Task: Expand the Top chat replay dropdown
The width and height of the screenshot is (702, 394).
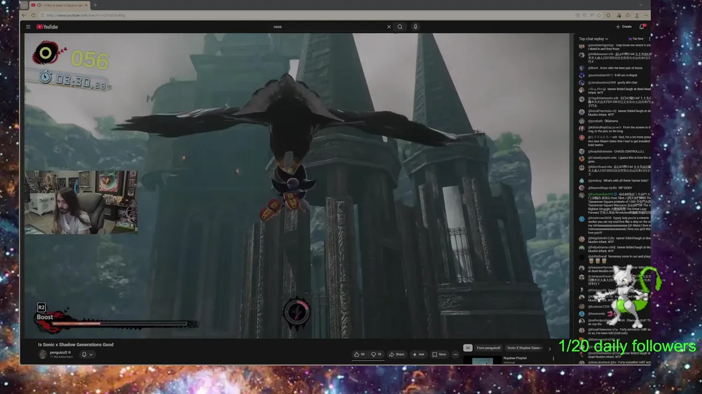Action: [593, 39]
